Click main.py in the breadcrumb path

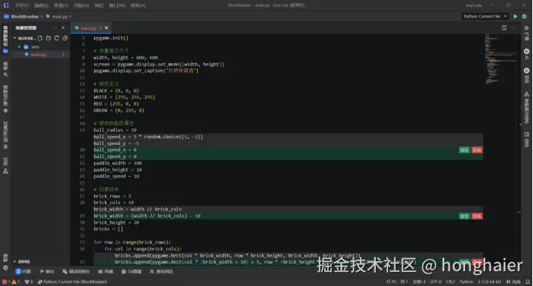click(x=59, y=16)
